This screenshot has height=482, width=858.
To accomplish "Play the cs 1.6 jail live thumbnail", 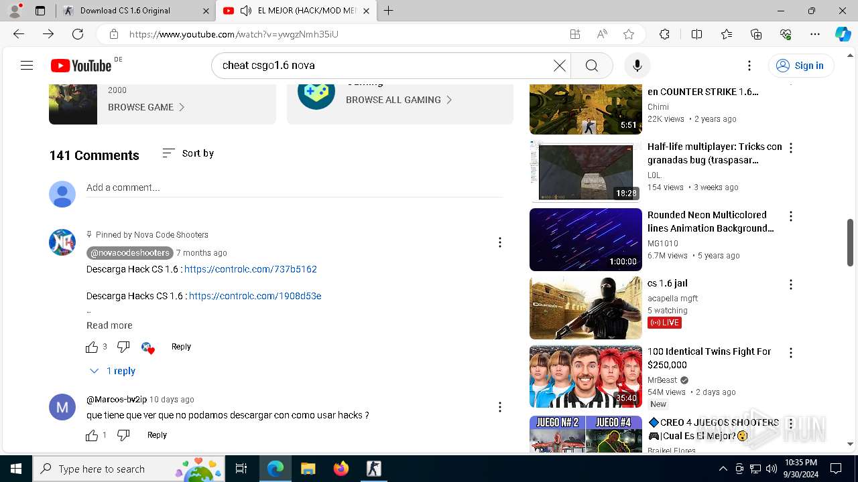I will coord(586,307).
